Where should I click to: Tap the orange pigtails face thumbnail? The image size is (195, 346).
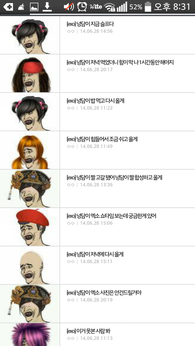(30, 150)
